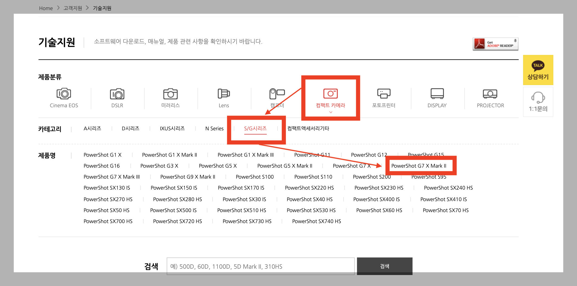Open PowerShot SX150 IS product
577x286 pixels.
(174, 188)
